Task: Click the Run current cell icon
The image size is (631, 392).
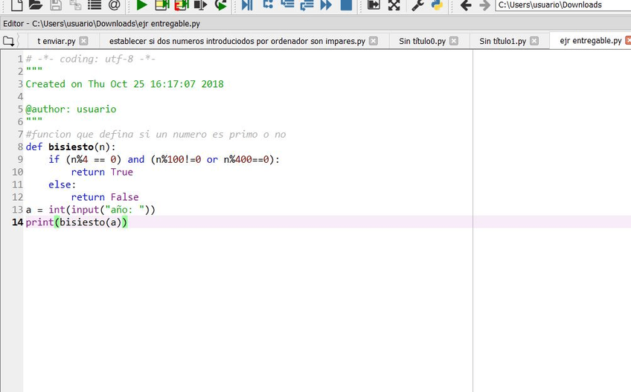Action: [161, 5]
